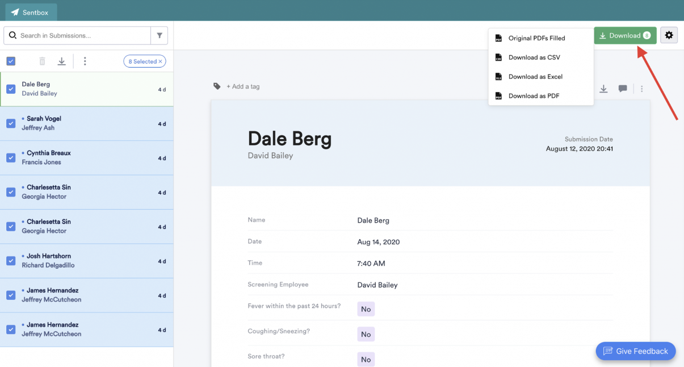The width and height of the screenshot is (684, 367).
Task: Click the trash delete icon in list toolbar
Action: click(x=42, y=61)
